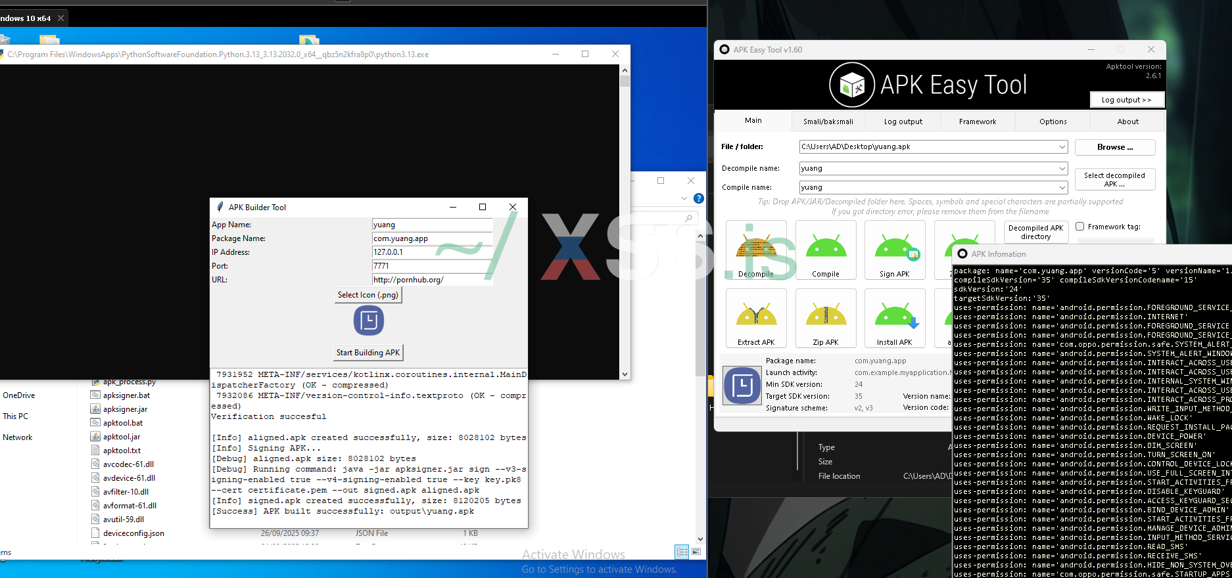
Task: Click the Windows 10 x64 VM tab label
Action: [26, 18]
